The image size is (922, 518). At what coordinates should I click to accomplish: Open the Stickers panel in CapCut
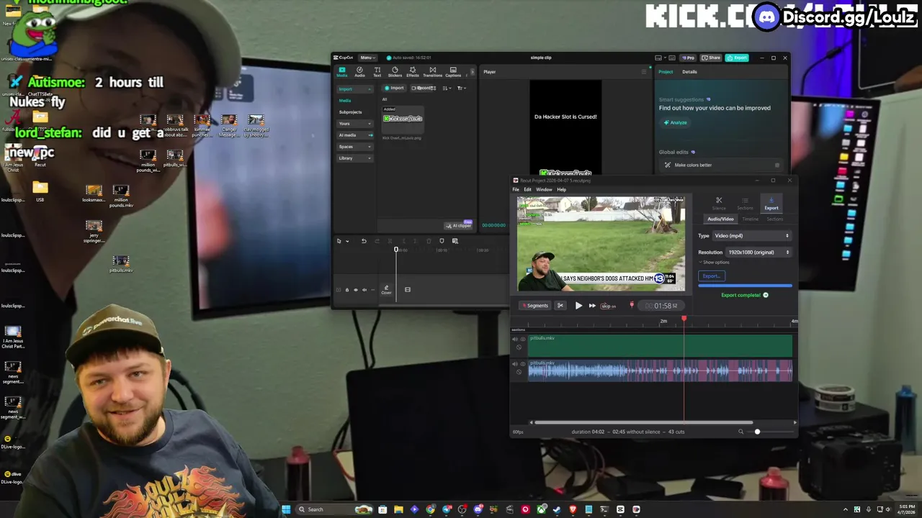[x=395, y=72]
